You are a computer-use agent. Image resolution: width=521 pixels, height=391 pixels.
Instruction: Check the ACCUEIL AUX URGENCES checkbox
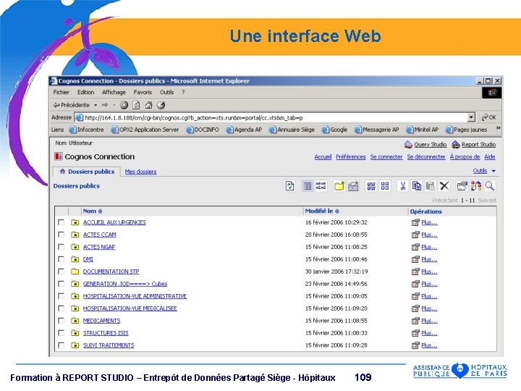(61, 222)
